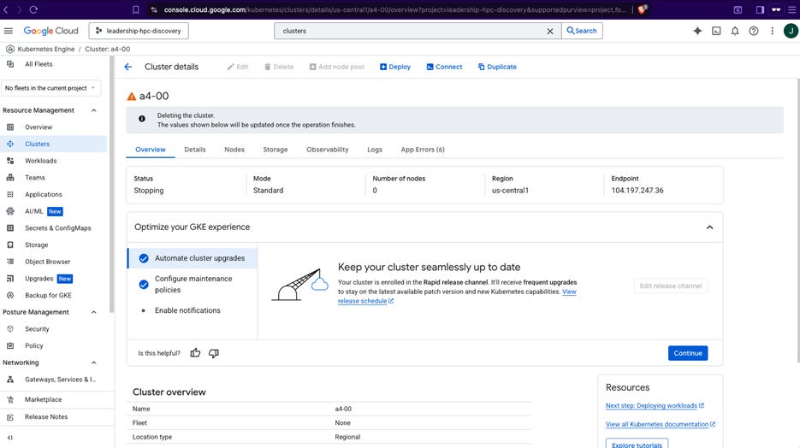Open the notifications bell
The width and height of the screenshot is (800, 448).
click(735, 31)
